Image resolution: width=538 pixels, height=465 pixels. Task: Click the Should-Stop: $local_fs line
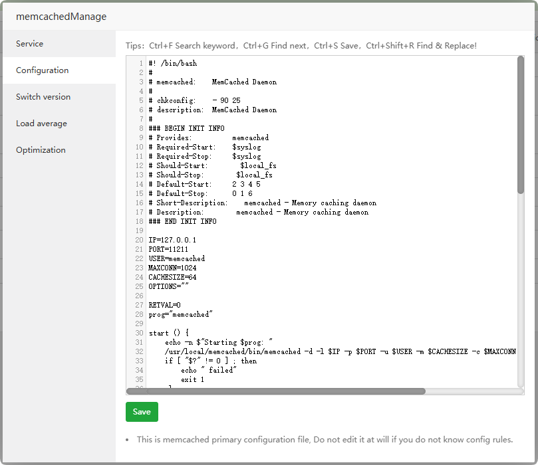click(210, 175)
